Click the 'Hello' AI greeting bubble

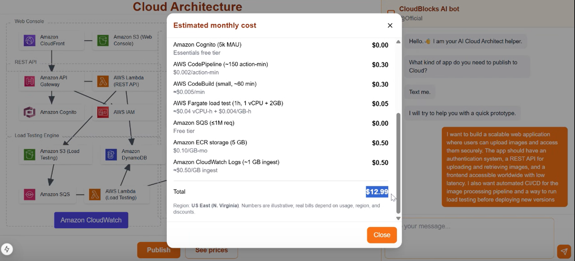click(465, 41)
